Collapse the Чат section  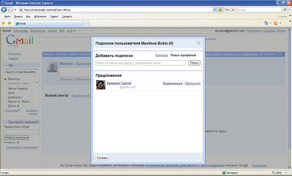5,65
